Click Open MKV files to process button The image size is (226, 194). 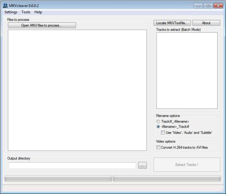pos(42,26)
